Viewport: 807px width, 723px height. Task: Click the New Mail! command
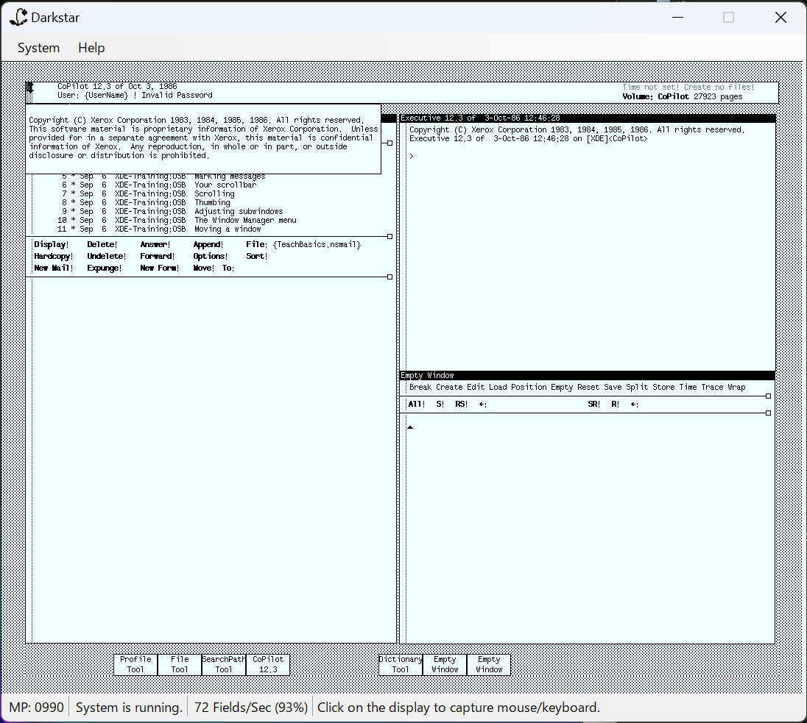click(54, 268)
